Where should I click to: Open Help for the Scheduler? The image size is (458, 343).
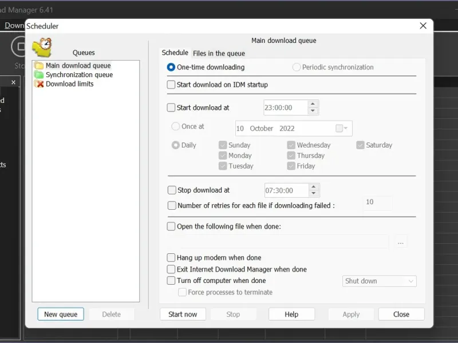[291, 314]
